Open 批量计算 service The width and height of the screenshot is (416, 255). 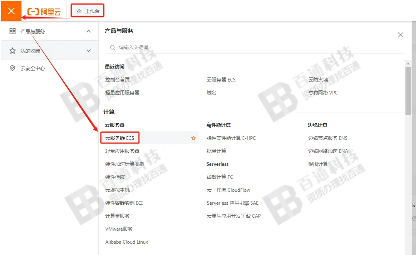click(x=216, y=151)
